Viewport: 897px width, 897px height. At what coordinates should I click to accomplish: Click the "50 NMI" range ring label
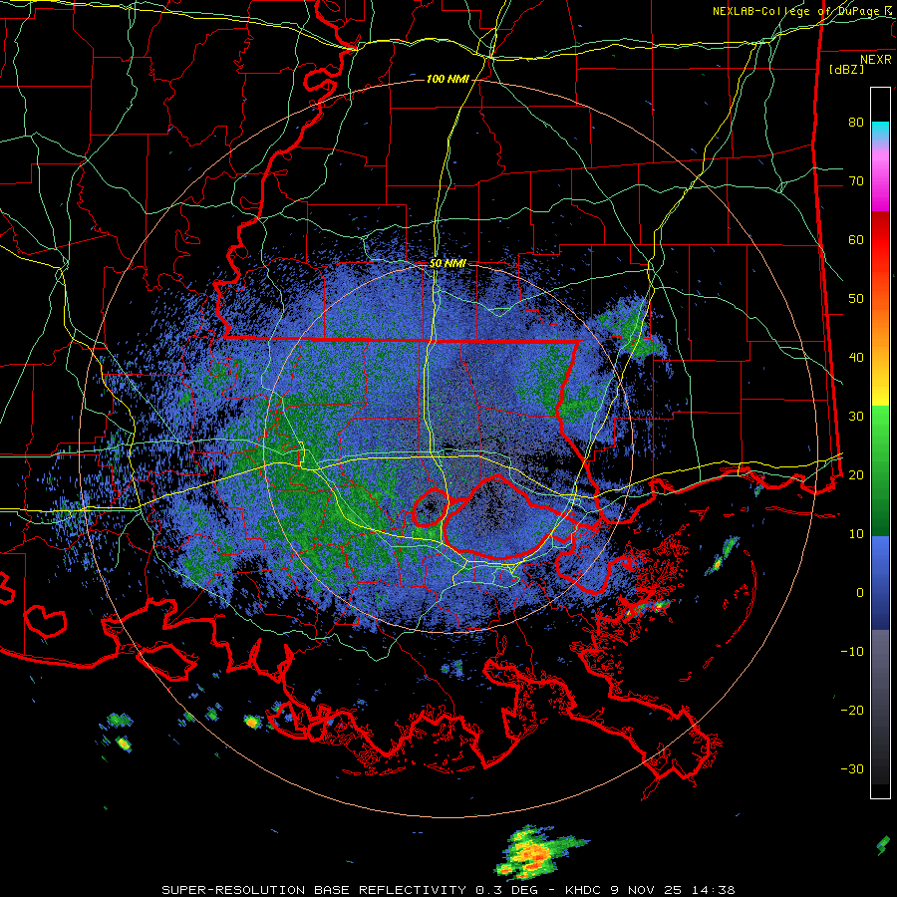coord(448,263)
